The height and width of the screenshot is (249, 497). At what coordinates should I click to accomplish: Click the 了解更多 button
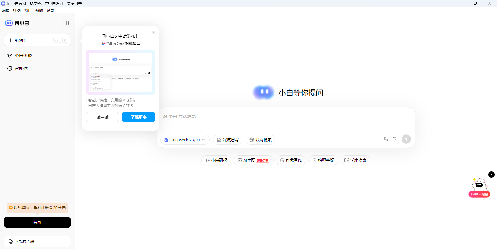click(138, 117)
